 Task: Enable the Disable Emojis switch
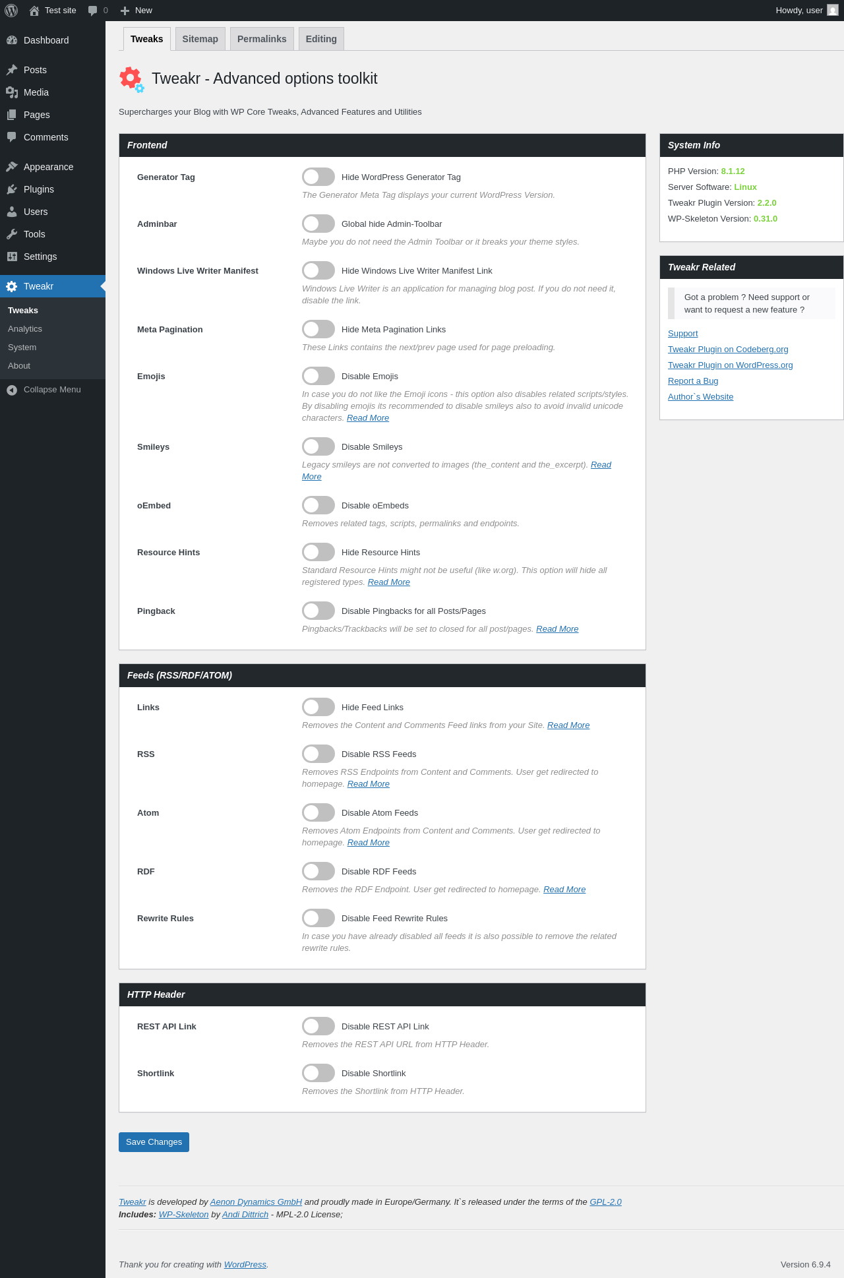(318, 376)
